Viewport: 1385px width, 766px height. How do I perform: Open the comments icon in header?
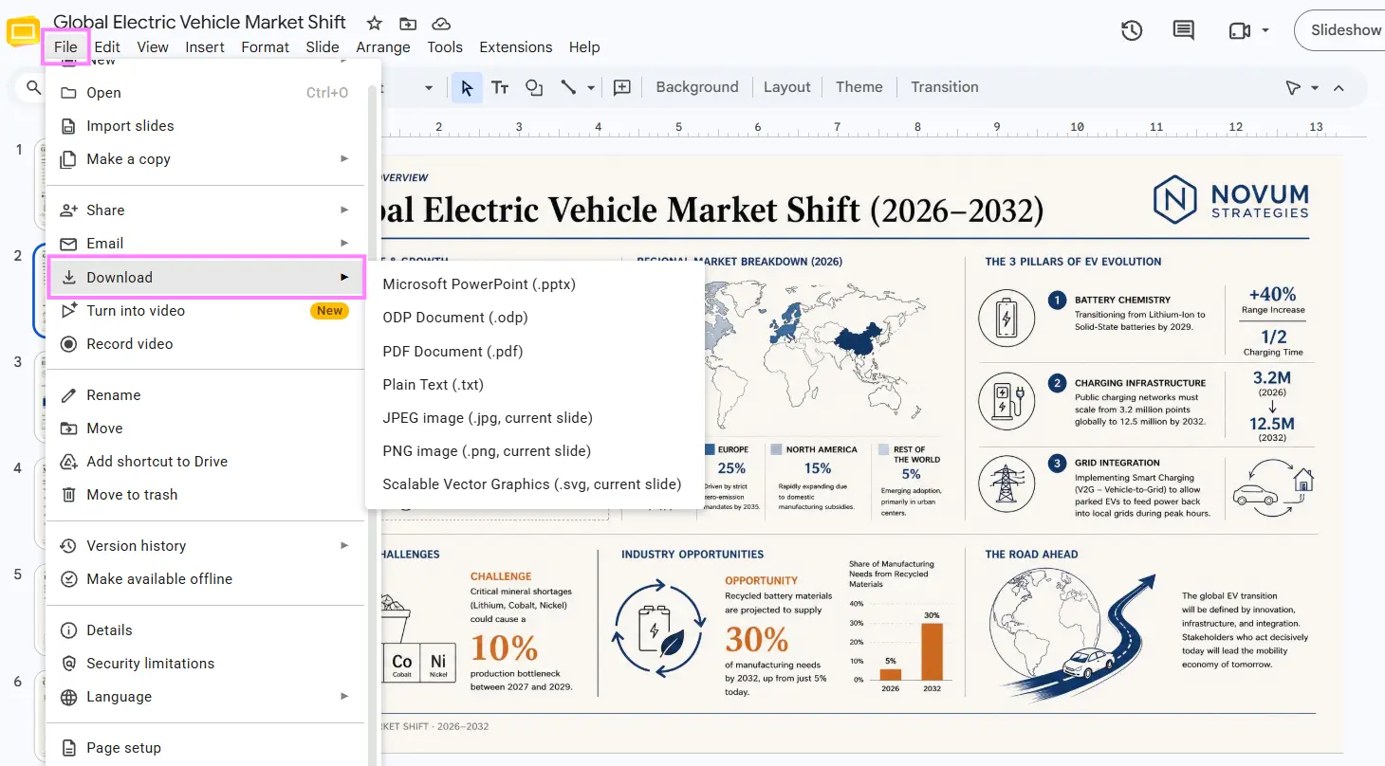point(1184,30)
